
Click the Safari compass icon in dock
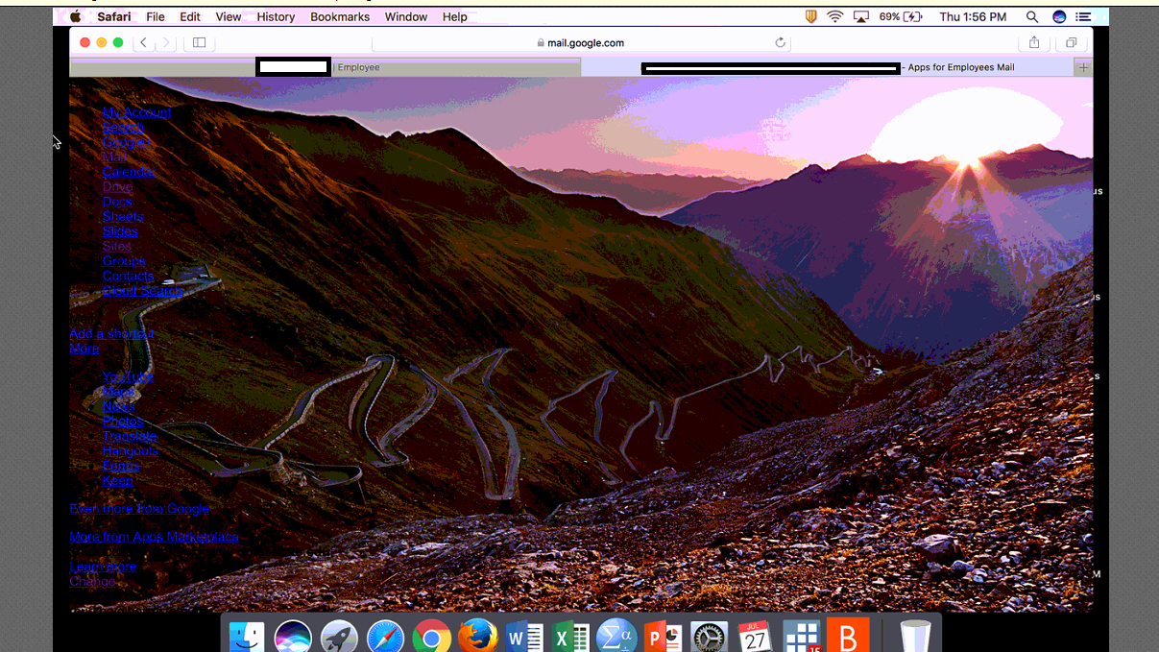point(385,636)
